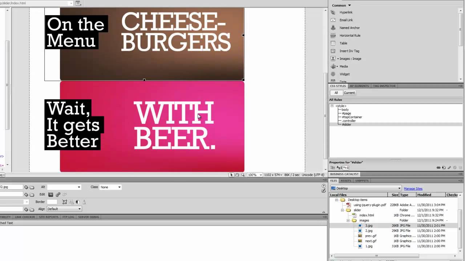Select 3.jpg in the images folder
The height and width of the screenshot is (261, 465).
tap(369, 225)
